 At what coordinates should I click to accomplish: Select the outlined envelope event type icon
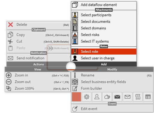pyautogui.click(x=128, y=97)
